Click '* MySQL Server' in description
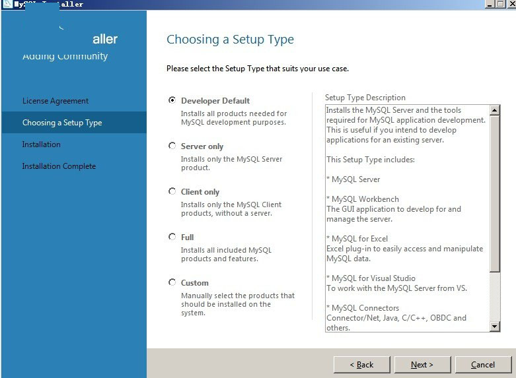 pos(353,179)
